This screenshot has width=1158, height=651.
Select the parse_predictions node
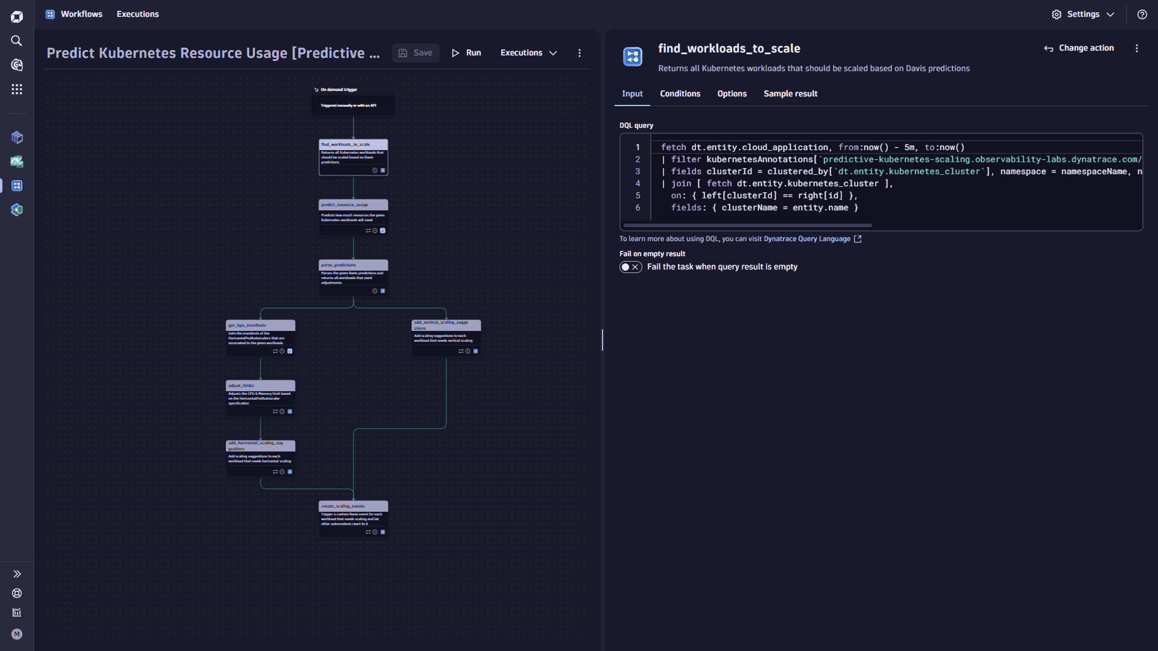(x=353, y=278)
